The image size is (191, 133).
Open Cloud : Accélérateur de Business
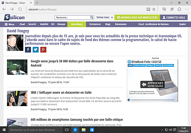pos(153,24)
